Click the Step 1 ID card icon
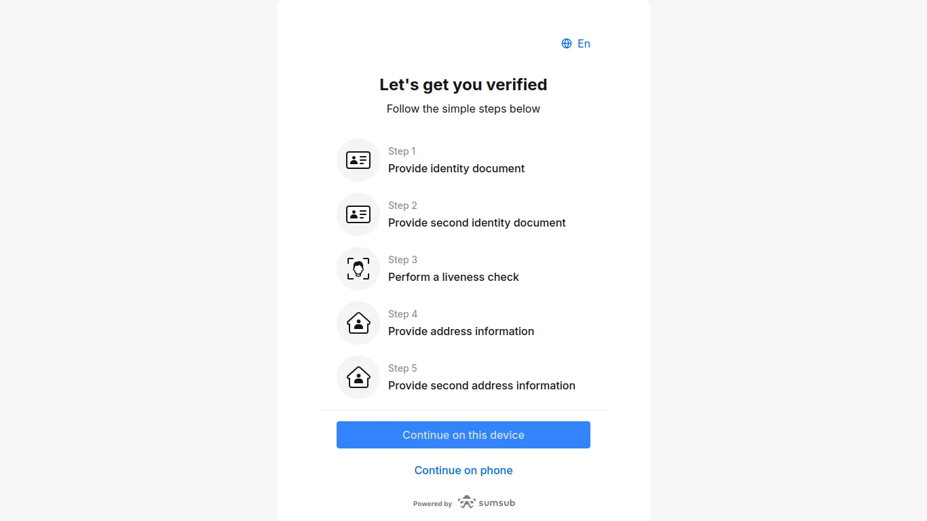Image resolution: width=927 pixels, height=521 pixels. pos(358,160)
